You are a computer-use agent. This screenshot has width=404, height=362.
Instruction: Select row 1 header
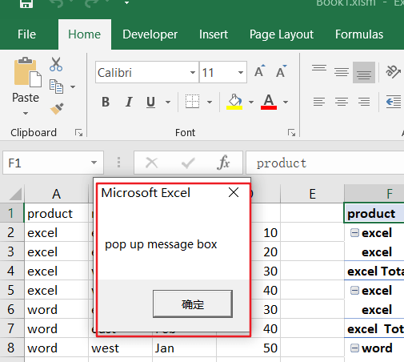coord(12,213)
